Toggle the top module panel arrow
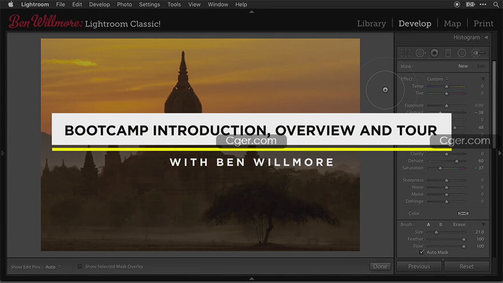 pyautogui.click(x=251, y=12)
